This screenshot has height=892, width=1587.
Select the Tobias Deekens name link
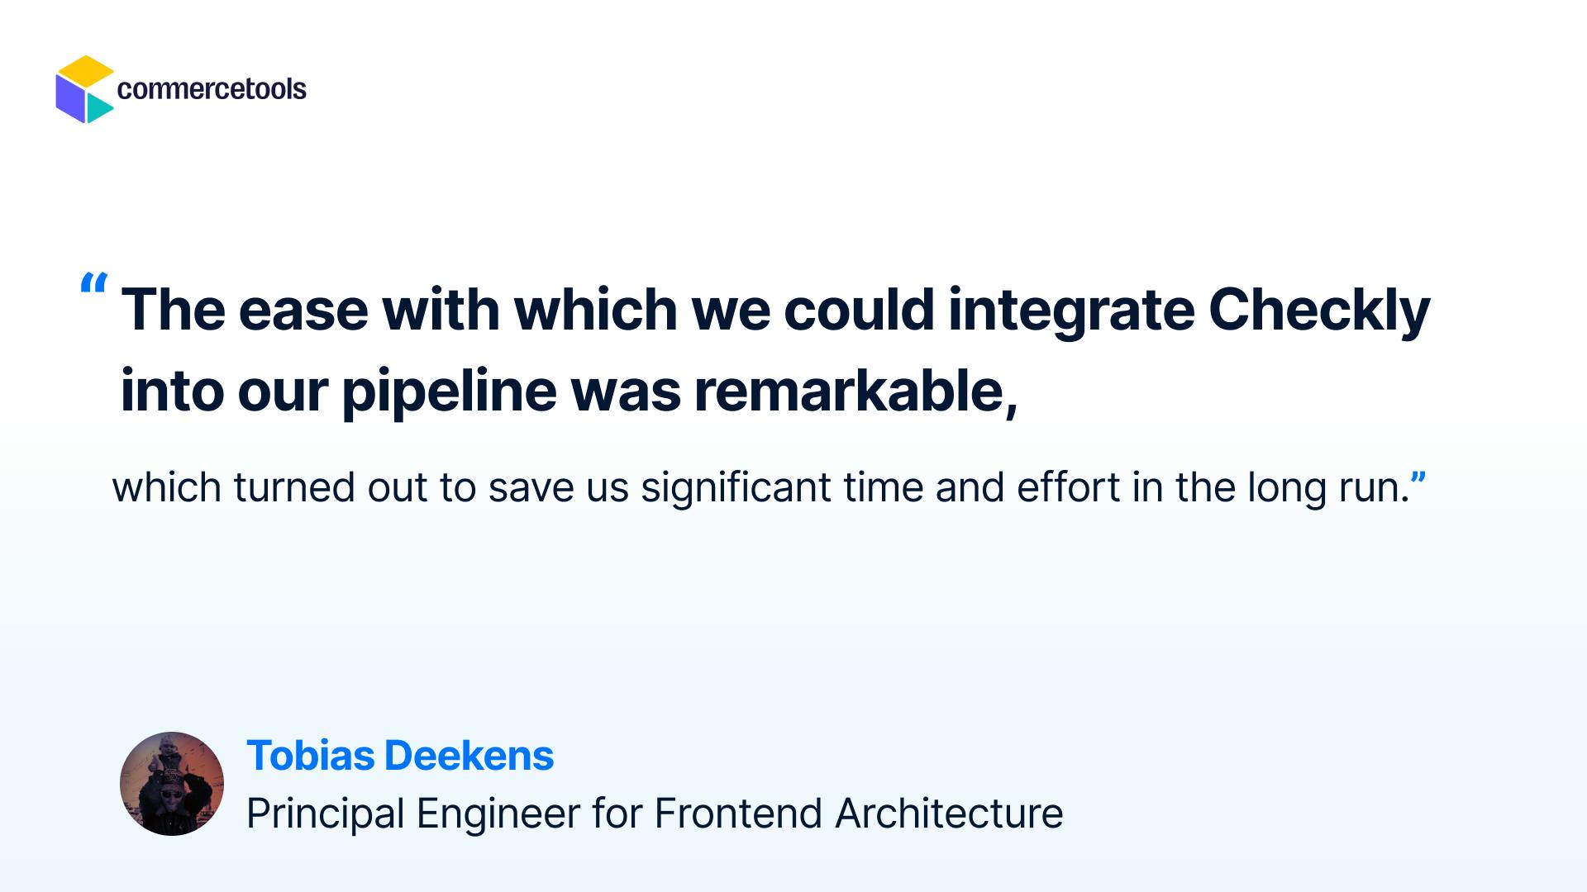[x=400, y=756]
